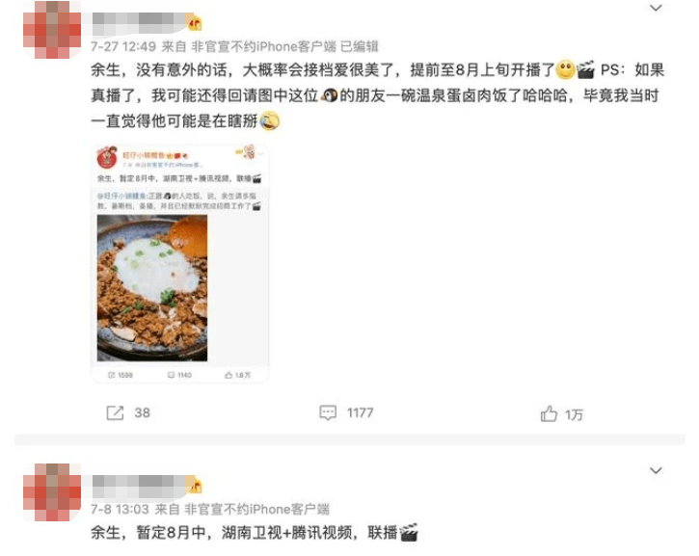Click the 1万 like count

coord(575,414)
